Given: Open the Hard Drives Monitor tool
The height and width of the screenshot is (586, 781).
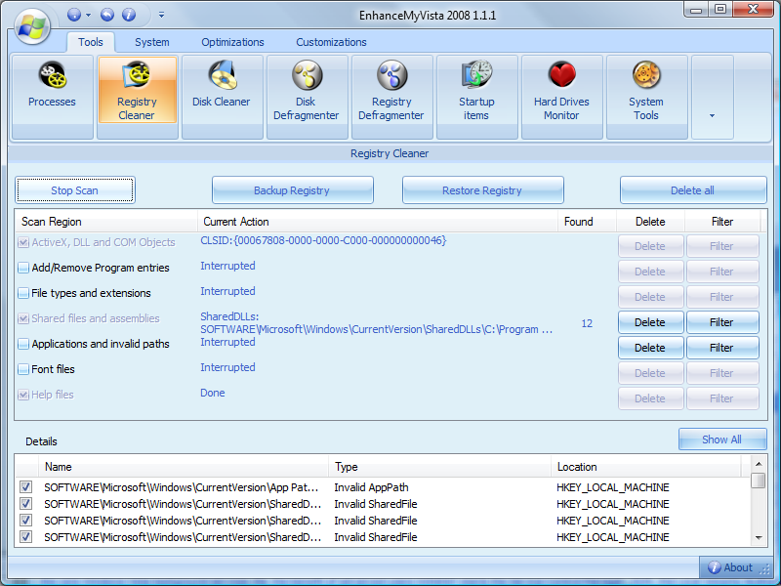Looking at the screenshot, I should [562, 97].
